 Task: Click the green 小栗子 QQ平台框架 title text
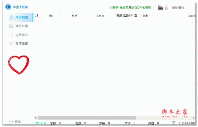pyautogui.click(x=130, y=8)
